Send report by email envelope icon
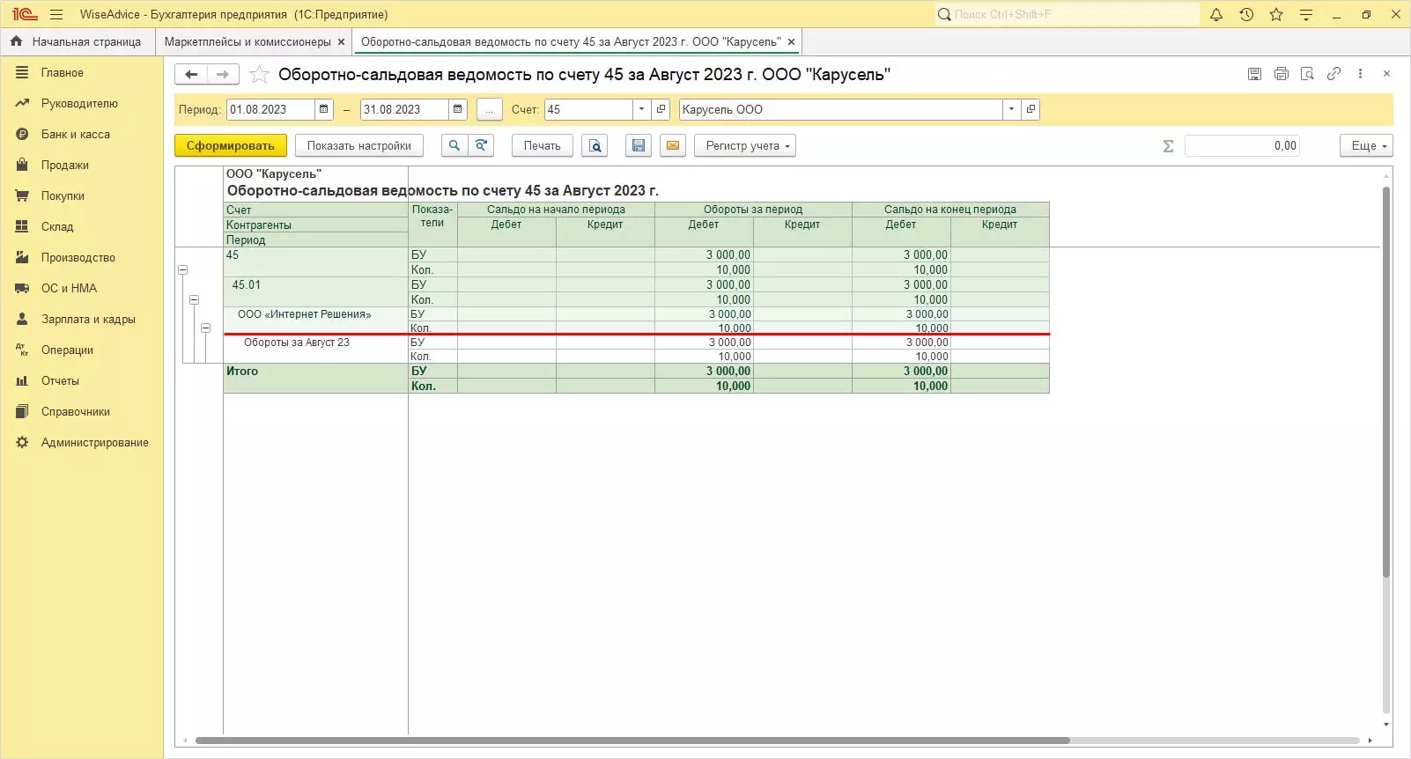 [673, 146]
